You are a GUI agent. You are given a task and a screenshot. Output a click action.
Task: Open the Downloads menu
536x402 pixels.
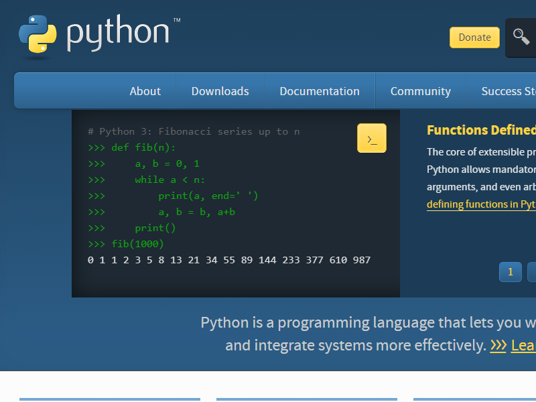220,91
